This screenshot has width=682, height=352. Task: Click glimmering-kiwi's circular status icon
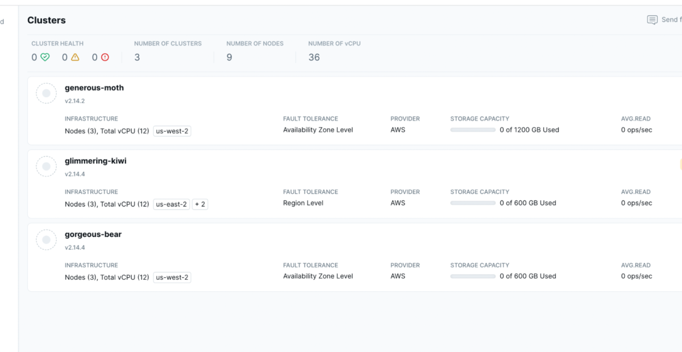click(46, 166)
